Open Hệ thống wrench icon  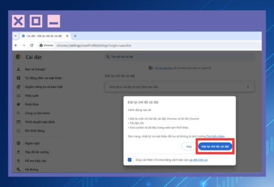click(x=18, y=170)
